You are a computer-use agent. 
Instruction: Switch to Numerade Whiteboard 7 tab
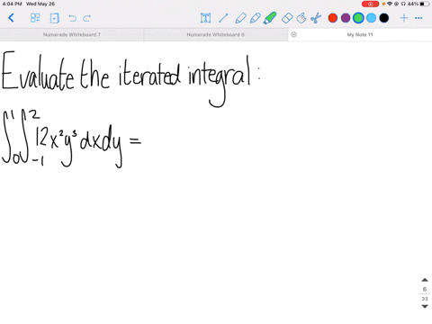(x=72, y=35)
